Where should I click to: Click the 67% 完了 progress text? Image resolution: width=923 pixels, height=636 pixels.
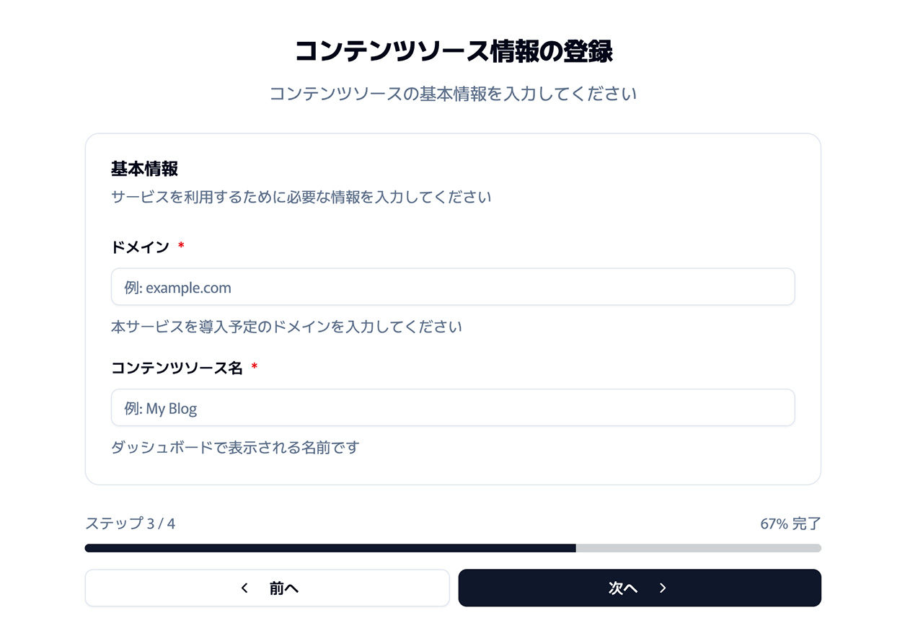coord(790,524)
